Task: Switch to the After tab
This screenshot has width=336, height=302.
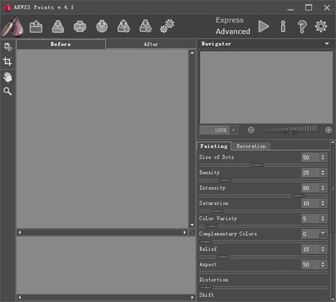Action: coord(151,44)
